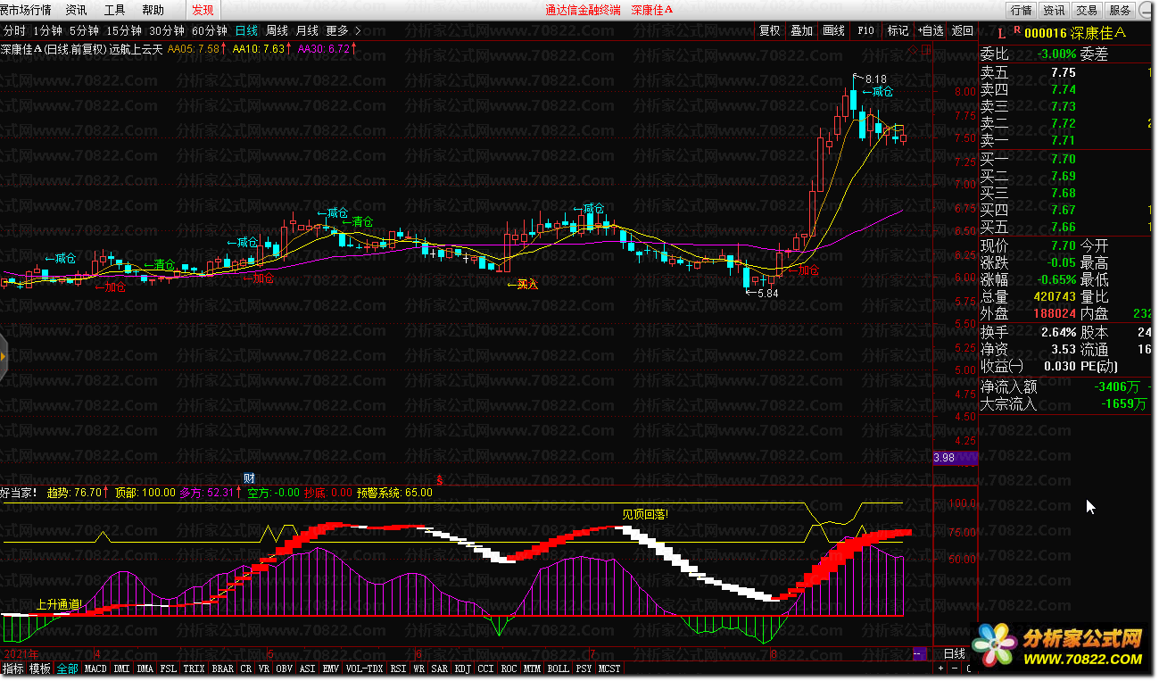Select the DMI indicator
The image size is (1159, 681).
click(x=122, y=669)
